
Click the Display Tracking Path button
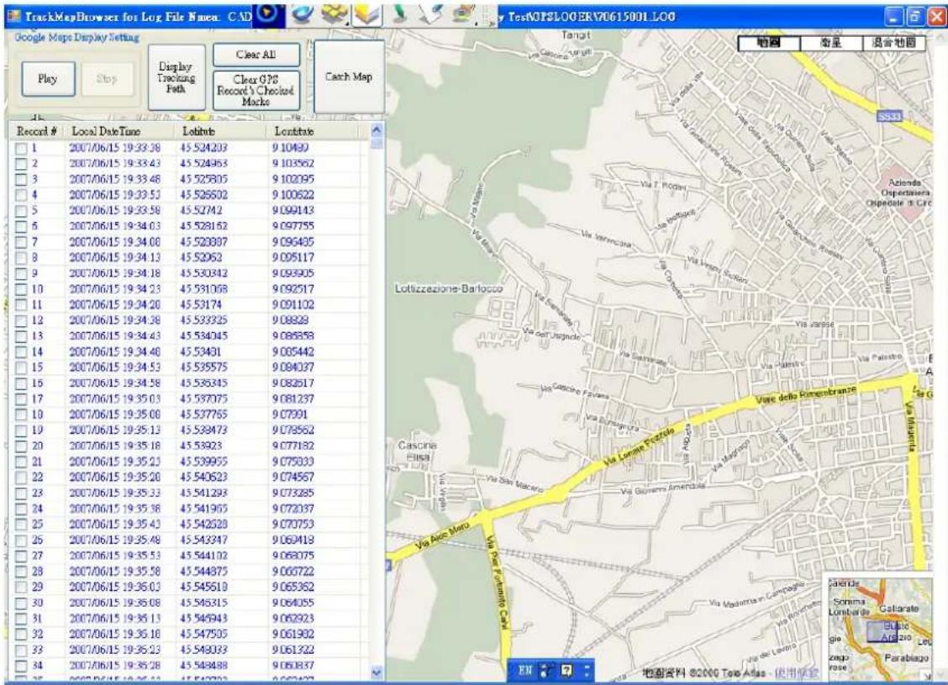point(176,77)
